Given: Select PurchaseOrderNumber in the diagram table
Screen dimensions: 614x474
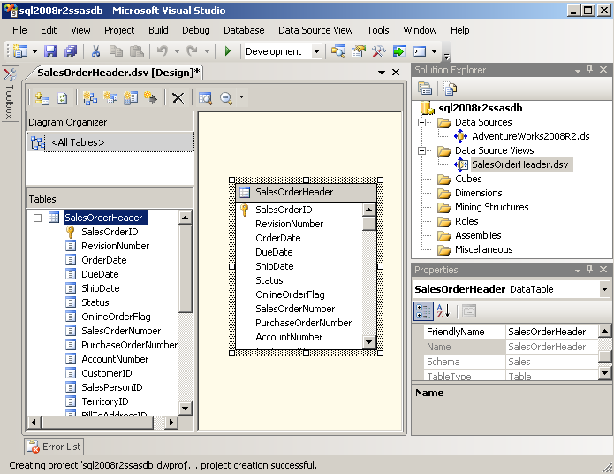Looking at the screenshot, I should click(304, 323).
